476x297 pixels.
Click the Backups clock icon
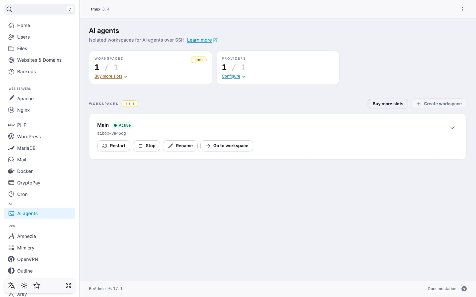click(x=11, y=72)
